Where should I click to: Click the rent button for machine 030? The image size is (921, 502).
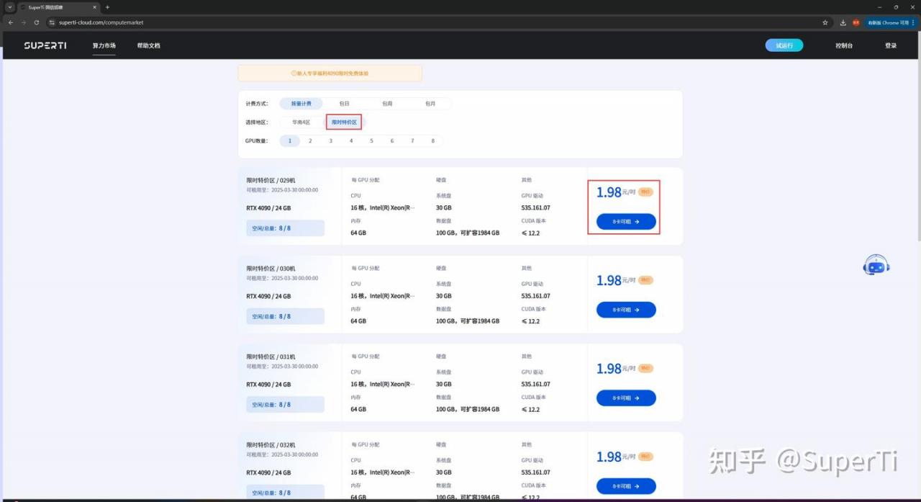tap(626, 310)
